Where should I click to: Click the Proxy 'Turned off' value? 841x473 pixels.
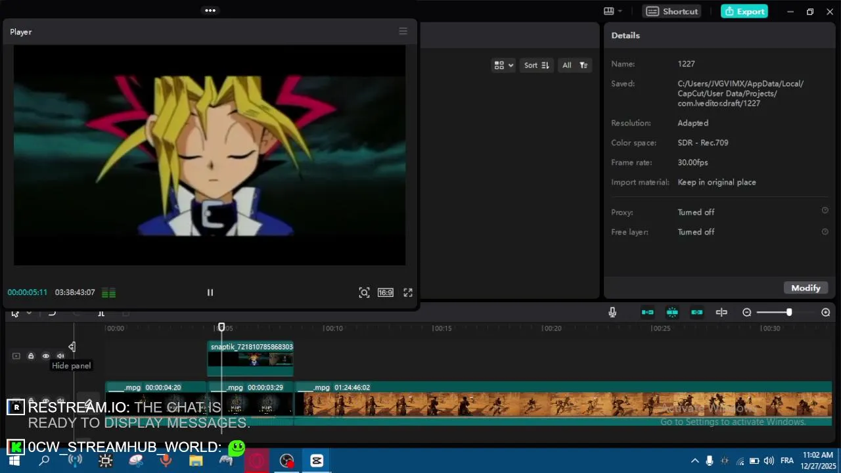coord(696,212)
